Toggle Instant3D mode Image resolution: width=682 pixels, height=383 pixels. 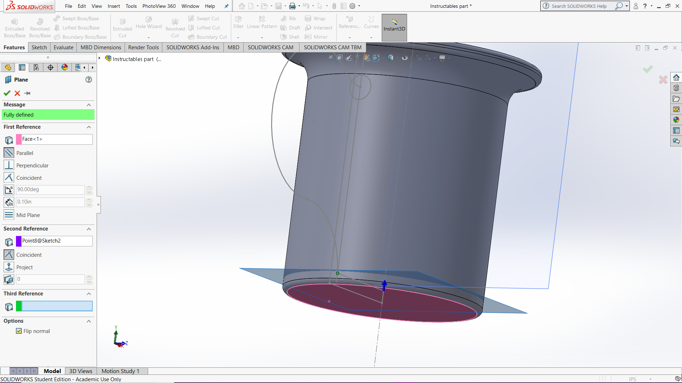pos(394,27)
